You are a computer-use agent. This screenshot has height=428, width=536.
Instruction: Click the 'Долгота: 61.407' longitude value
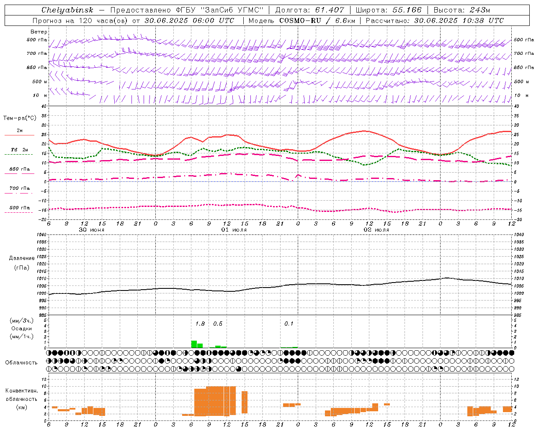[309, 10]
